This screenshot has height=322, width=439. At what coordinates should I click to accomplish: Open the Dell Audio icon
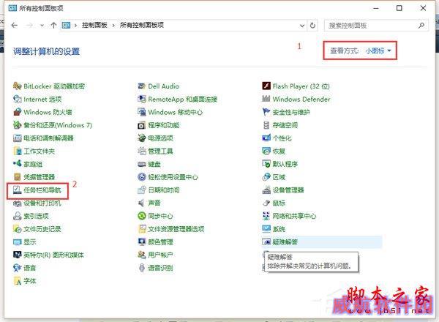click(x=142, y=86)
